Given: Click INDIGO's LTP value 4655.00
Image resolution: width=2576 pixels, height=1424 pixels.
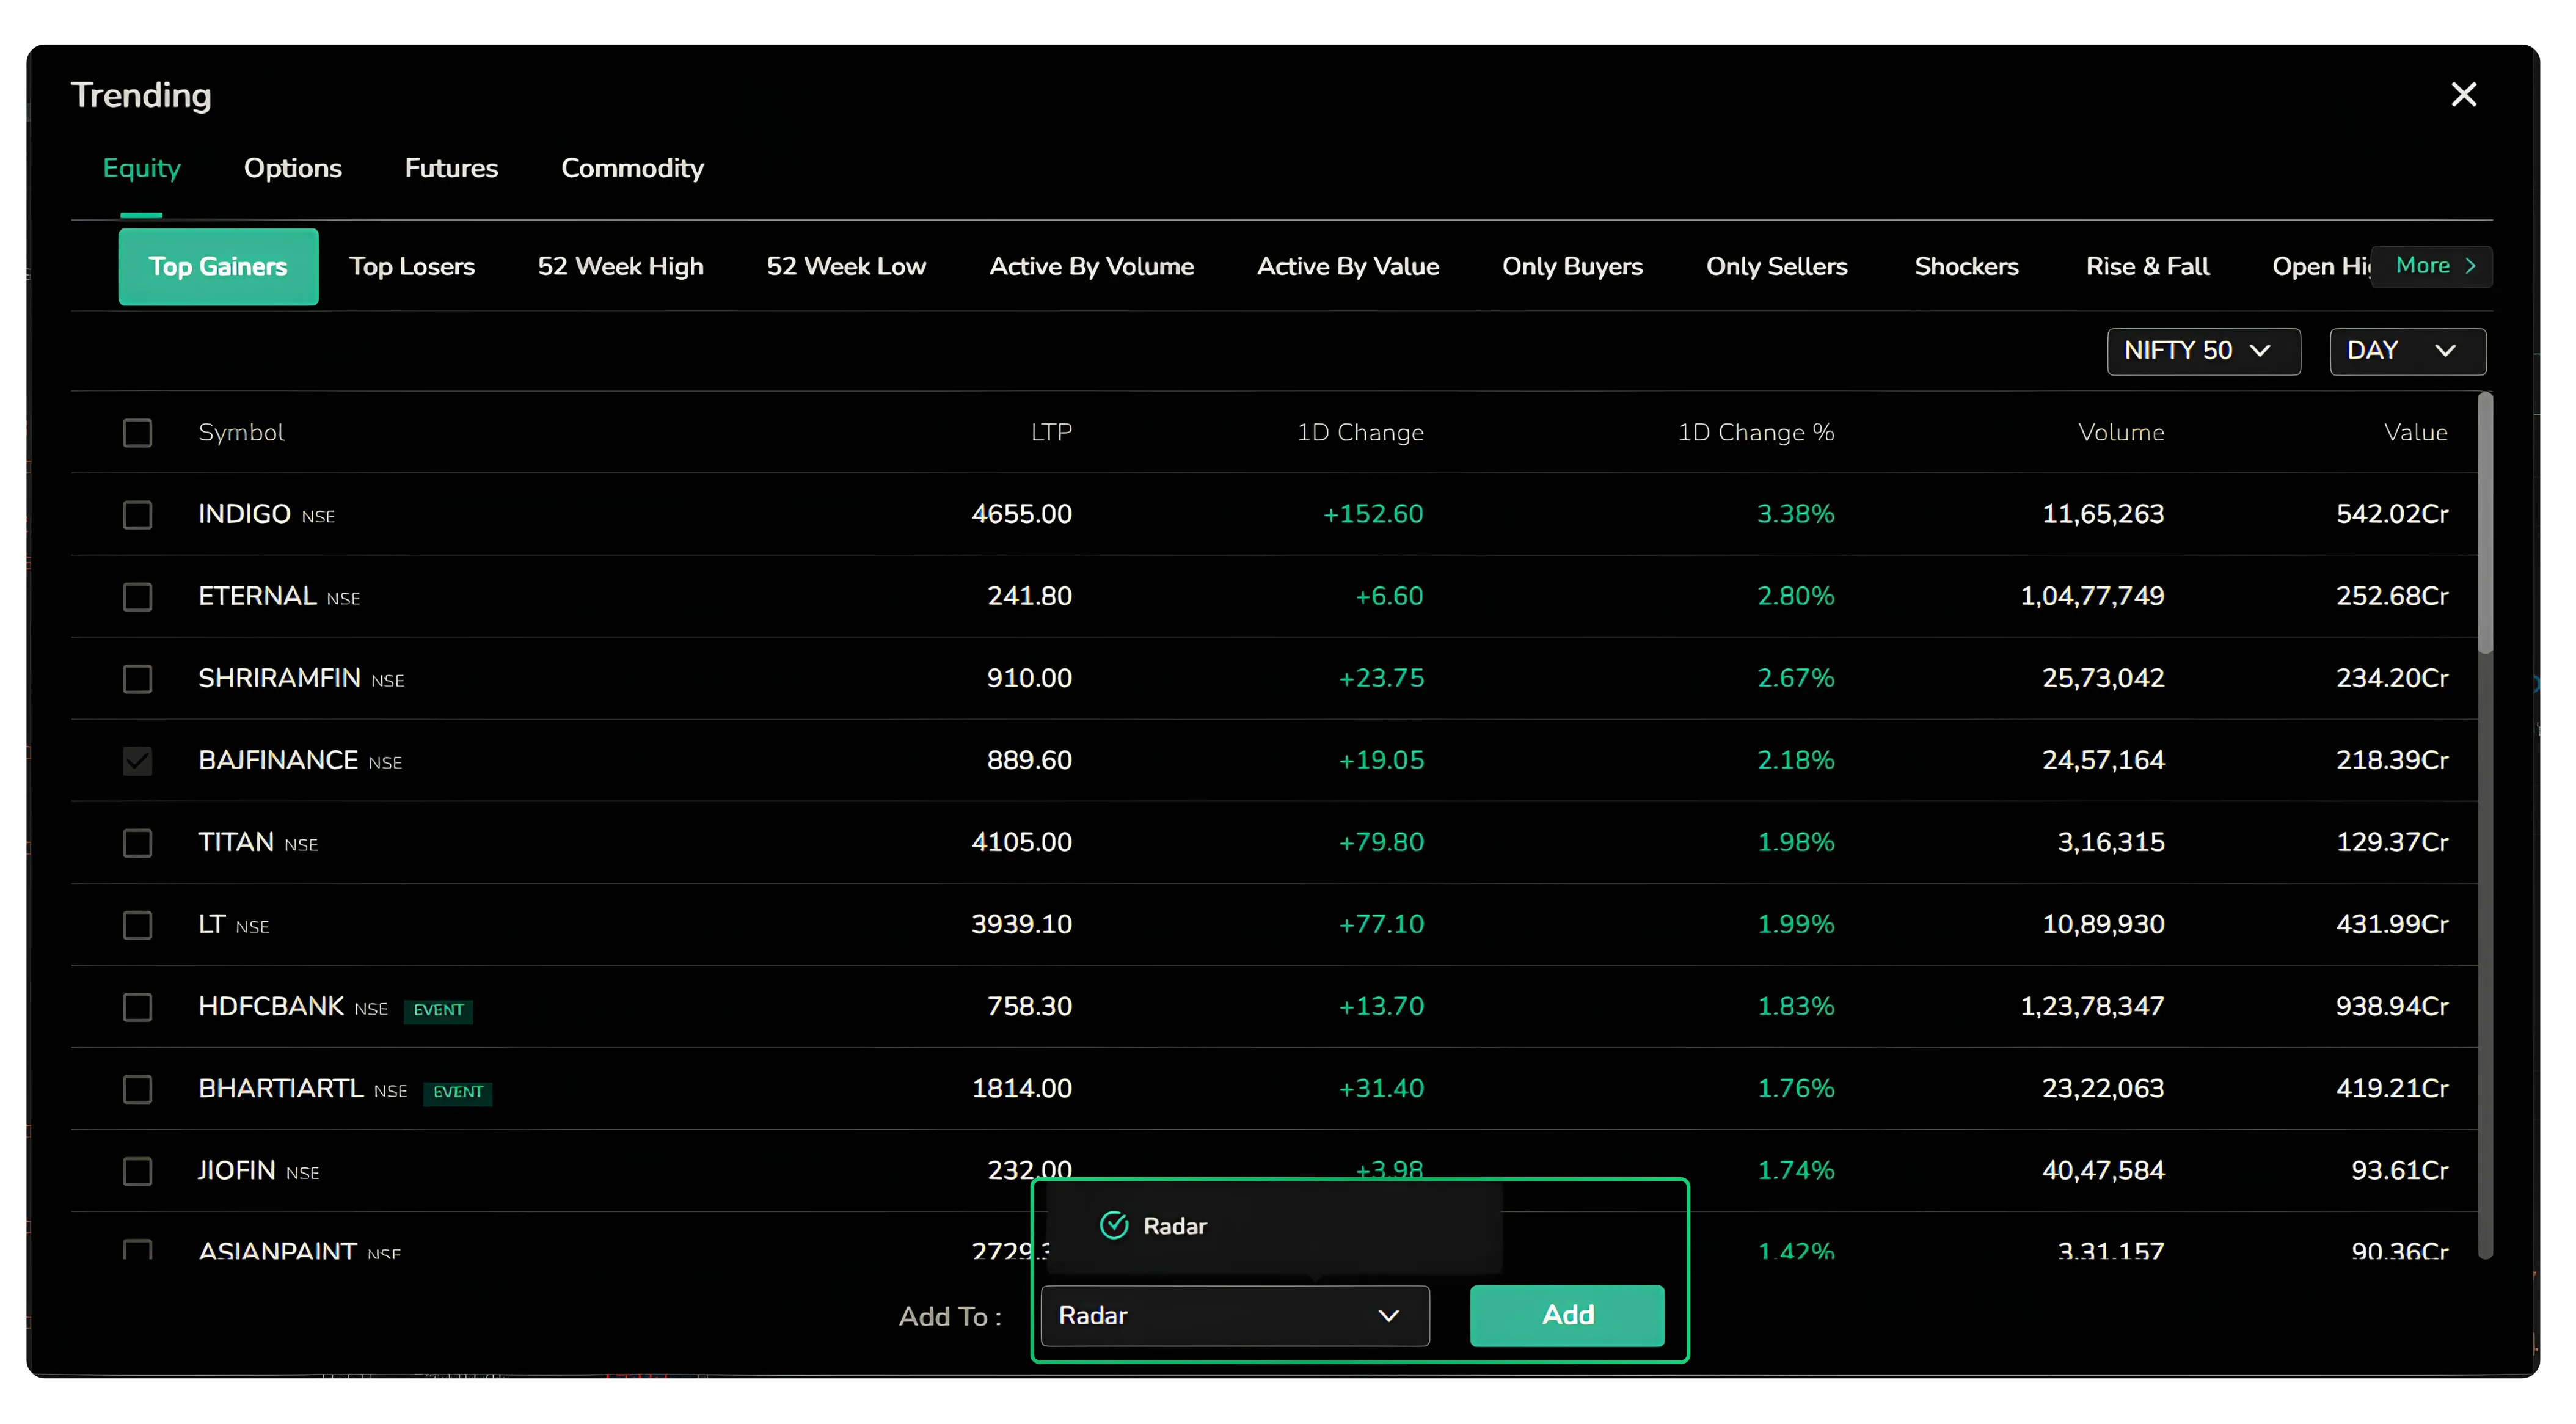Looking at the screenshot, I should 1021,514.
